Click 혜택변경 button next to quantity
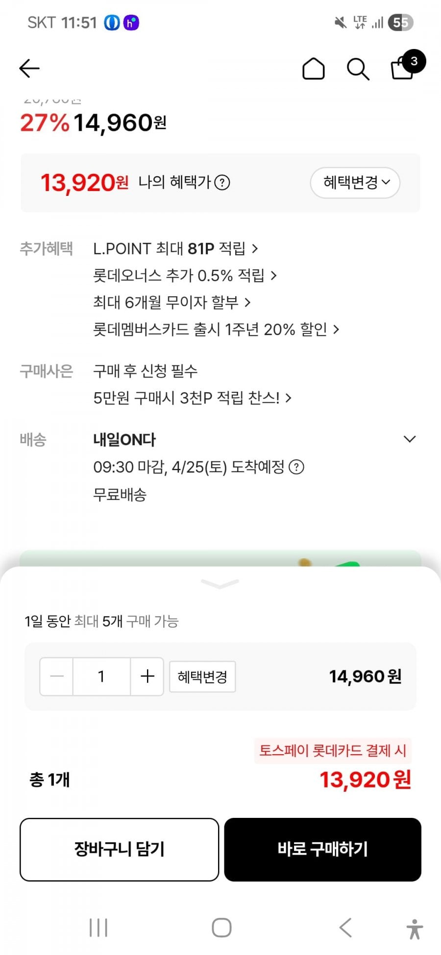The width and height of the screenshot is (441, 955). (x=202, y=677)
